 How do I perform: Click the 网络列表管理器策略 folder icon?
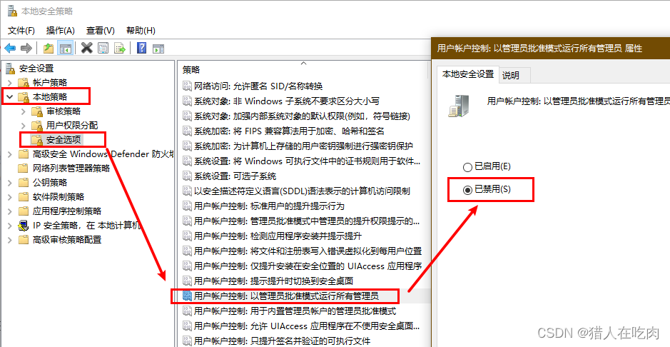pos(23,169)
